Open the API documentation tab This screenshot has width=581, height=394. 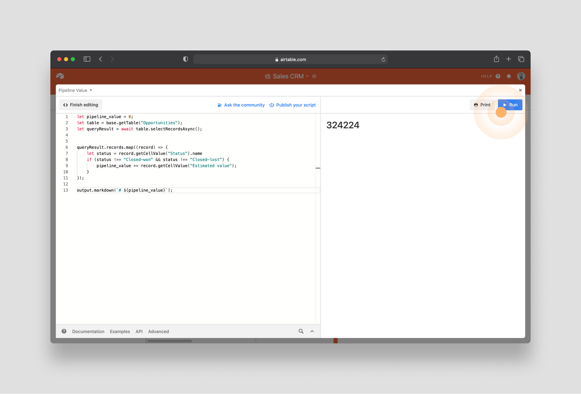[139, 331]
